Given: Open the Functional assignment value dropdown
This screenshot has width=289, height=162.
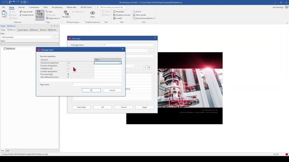Looking at the screenshot, I should [120, 63].
